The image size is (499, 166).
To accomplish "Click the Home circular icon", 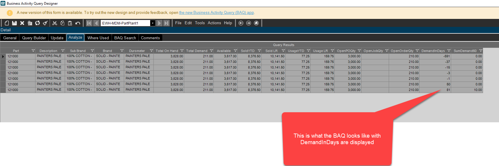I will [x=256, y=23].
